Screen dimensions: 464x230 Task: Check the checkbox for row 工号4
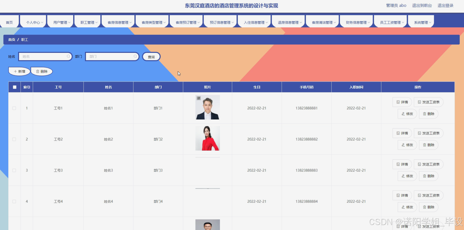[x=14, y=201]
